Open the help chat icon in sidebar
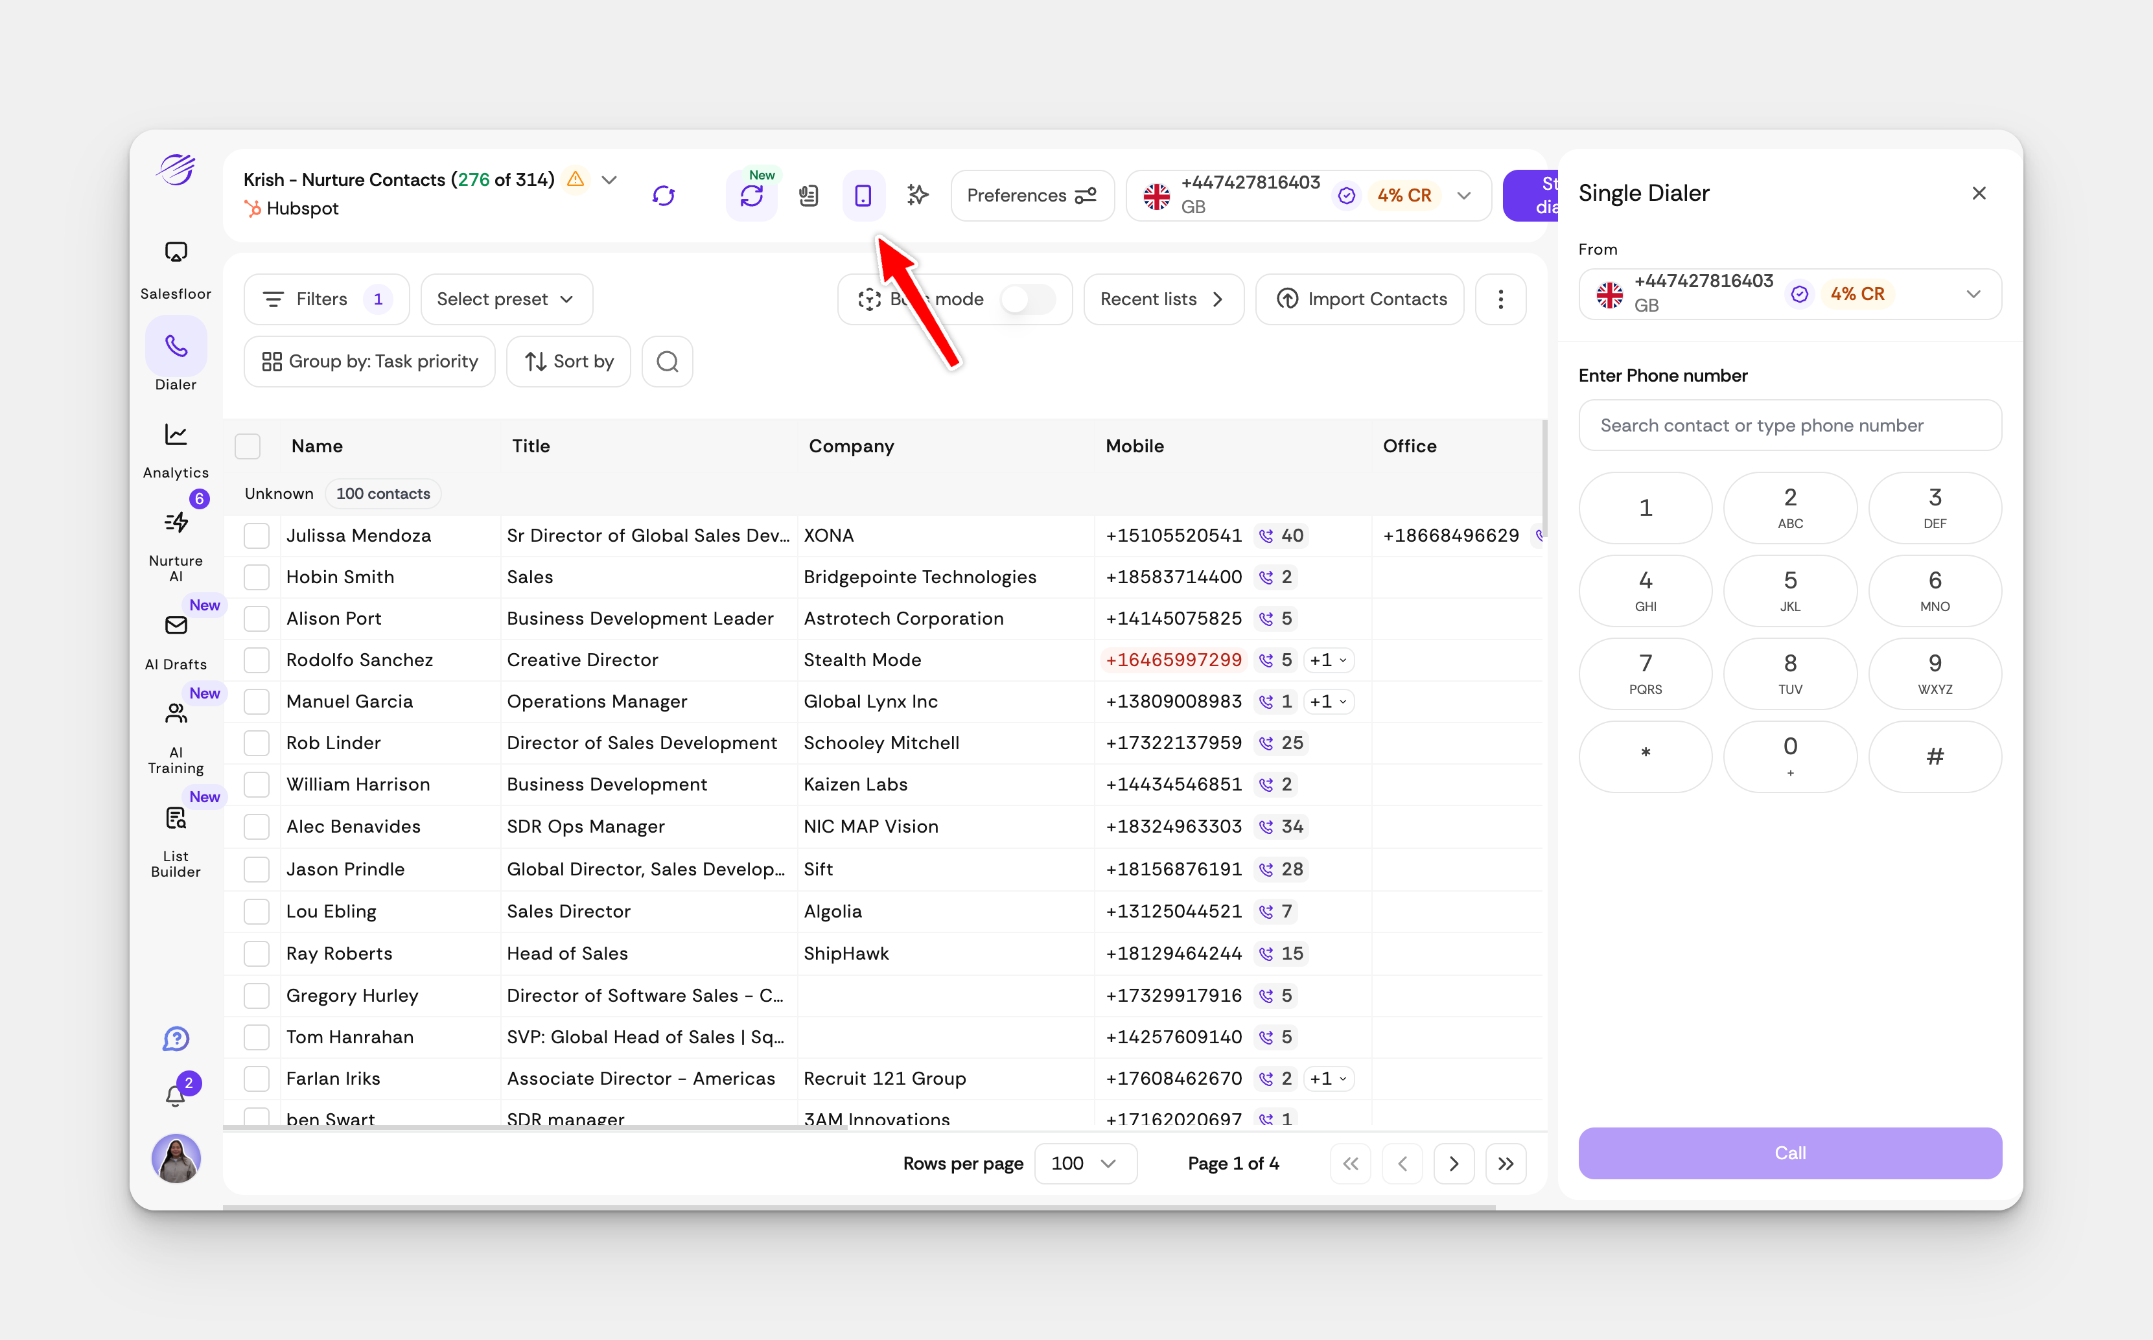The height and width of the screenshot is (1340, 2153). pyautogui.click(x=176, y=1039)
